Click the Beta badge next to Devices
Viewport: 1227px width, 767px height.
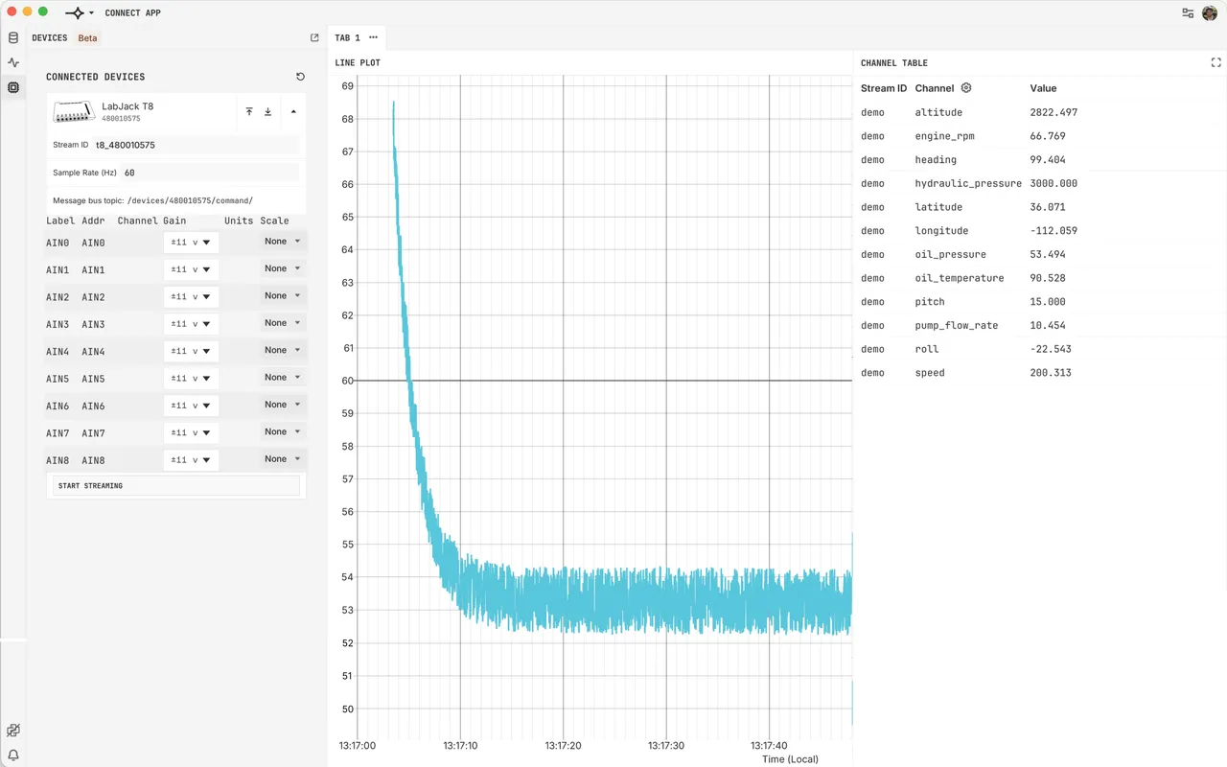(87, 38)
